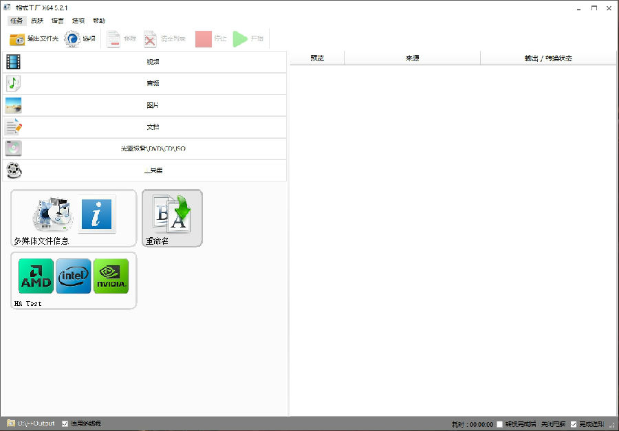Click the Intel icon in HA Test

coord(73,276)
